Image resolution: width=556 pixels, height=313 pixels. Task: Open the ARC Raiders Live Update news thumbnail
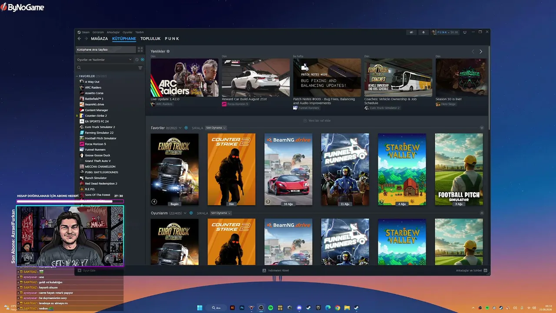[185, 77]
